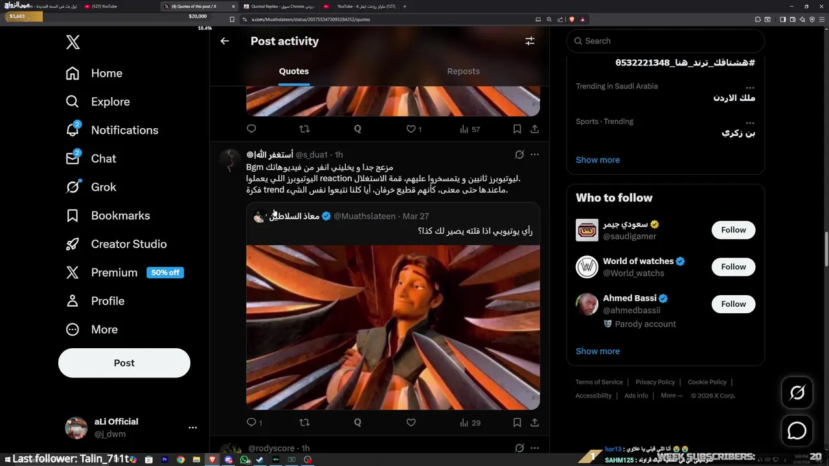Open Google Chrome from the taskbar

pos(181,460)
